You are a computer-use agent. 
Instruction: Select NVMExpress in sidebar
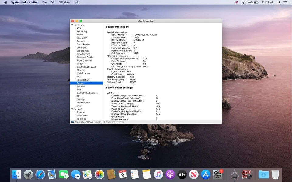pyautogui.click(x=84, y=73)
